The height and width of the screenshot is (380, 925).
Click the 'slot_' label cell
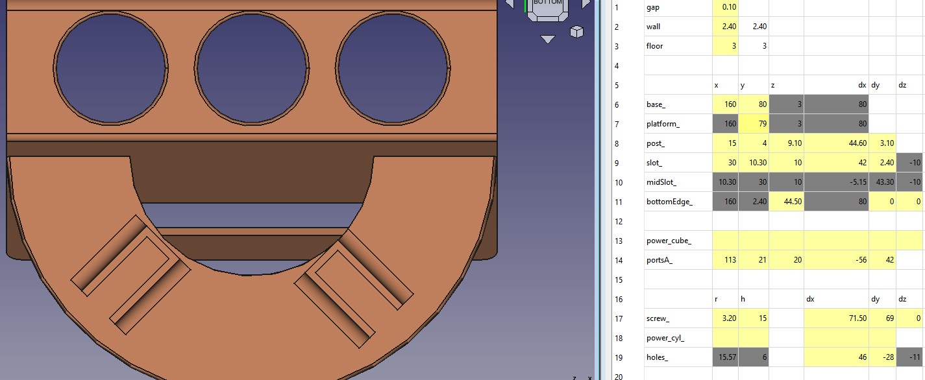[x=678, y=163]
